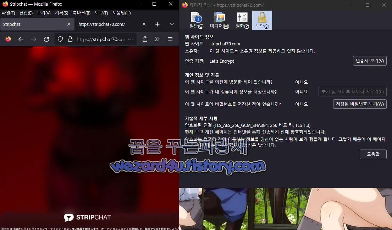The width and height of the screenshot is (392, 230).
Task: Open the 미디어(M) media panel in page info
Action: tap(219, 19)
